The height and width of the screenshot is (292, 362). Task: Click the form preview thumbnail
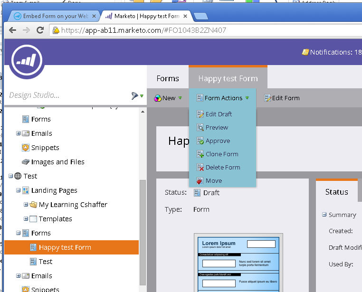[238, 264]
